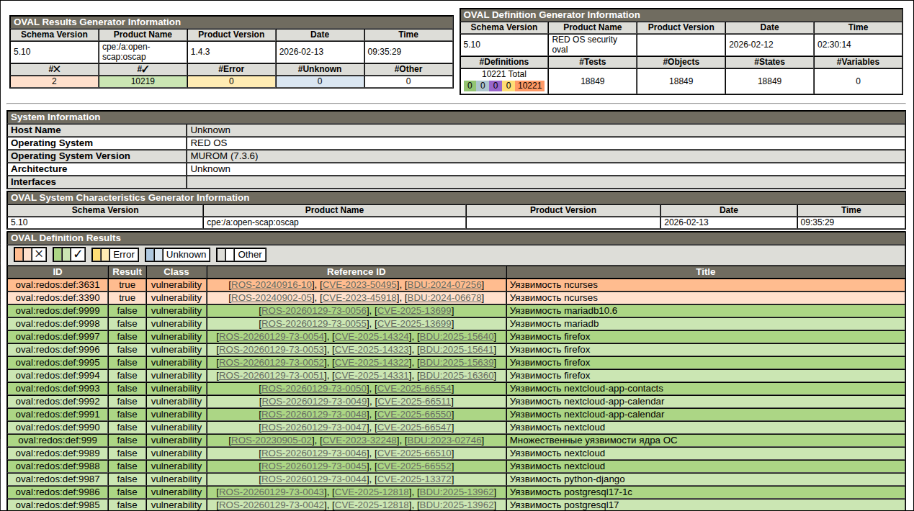Click the #✓ column header in generator table
Screen dimensions: 914x511
pos(143,69)
